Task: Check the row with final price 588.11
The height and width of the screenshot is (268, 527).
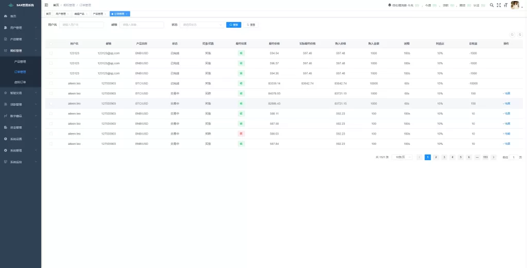Action: coord(51,113)
